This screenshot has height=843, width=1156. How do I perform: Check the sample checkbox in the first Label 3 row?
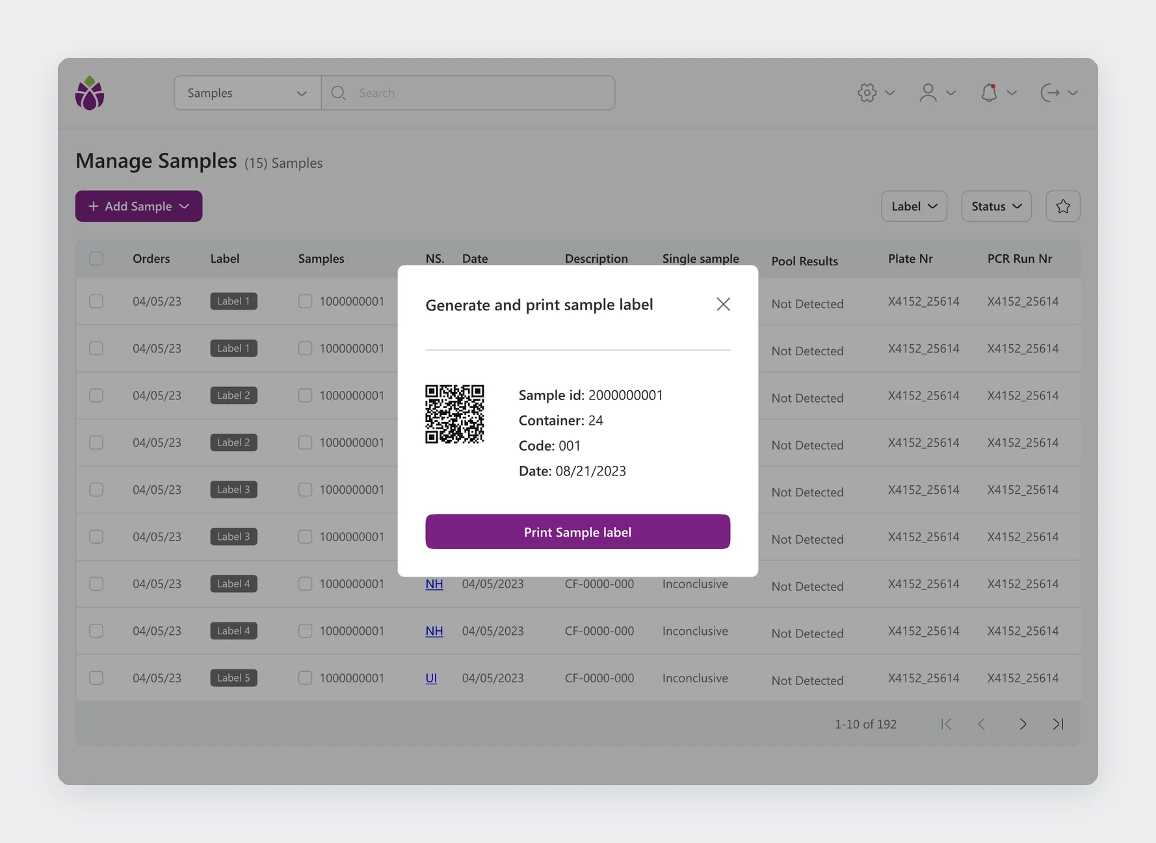tap(305, 489)
